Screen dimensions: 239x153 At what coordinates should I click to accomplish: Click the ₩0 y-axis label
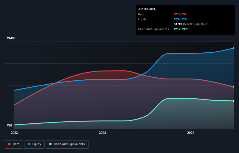point(9,125)
